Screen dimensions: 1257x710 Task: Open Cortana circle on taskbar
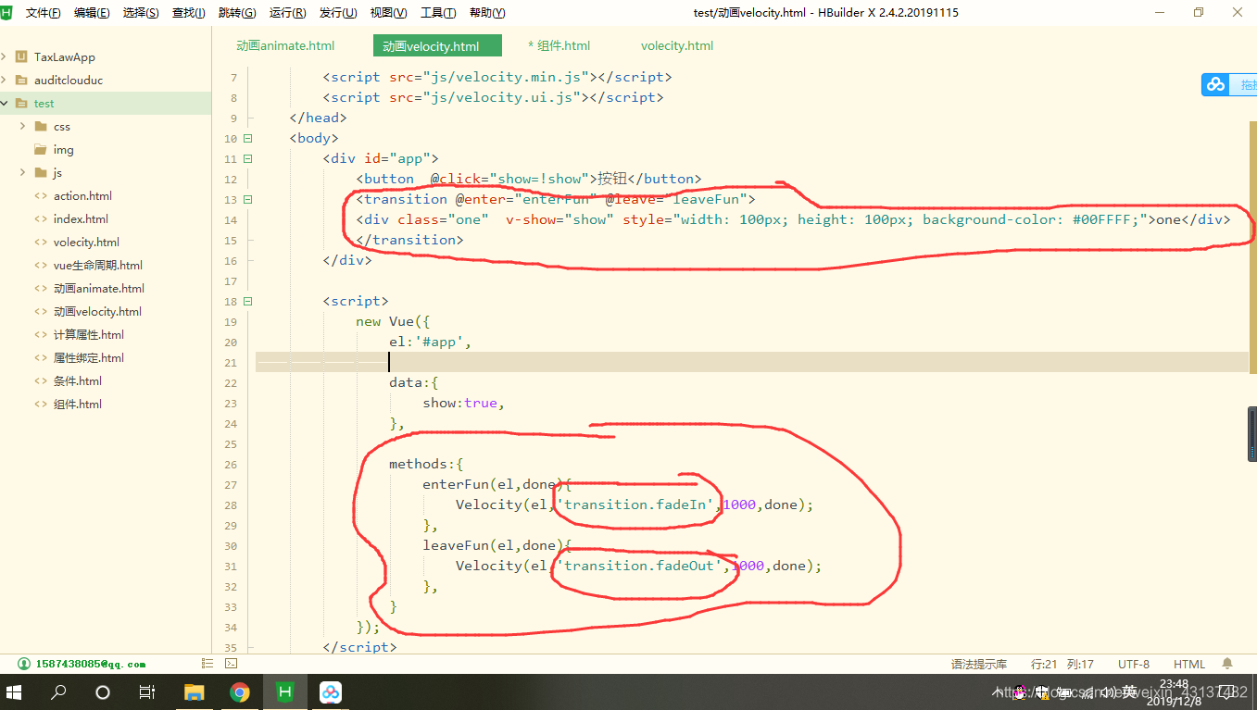pos(103,692)
